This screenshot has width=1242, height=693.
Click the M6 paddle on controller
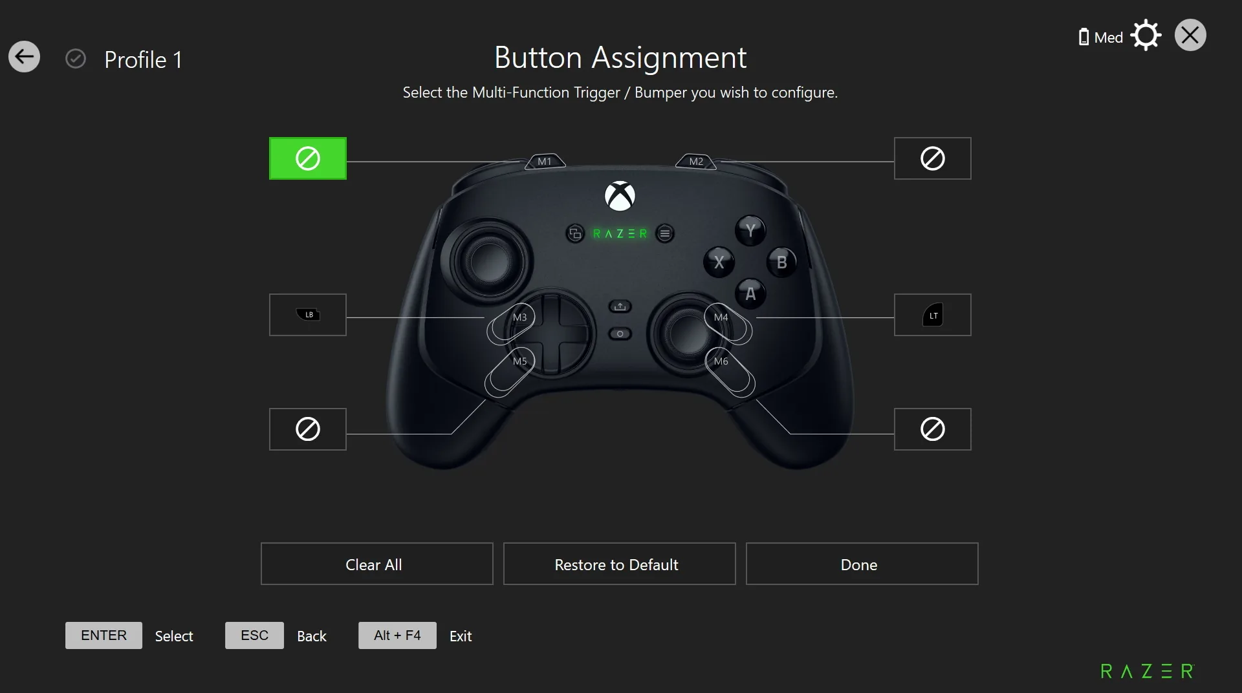pyautogui.click(x=730, y=372)
